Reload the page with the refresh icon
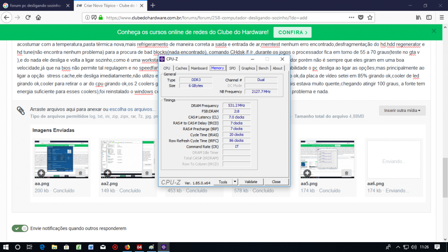Viewport: 448px width, 252px height. coord(28,17)
